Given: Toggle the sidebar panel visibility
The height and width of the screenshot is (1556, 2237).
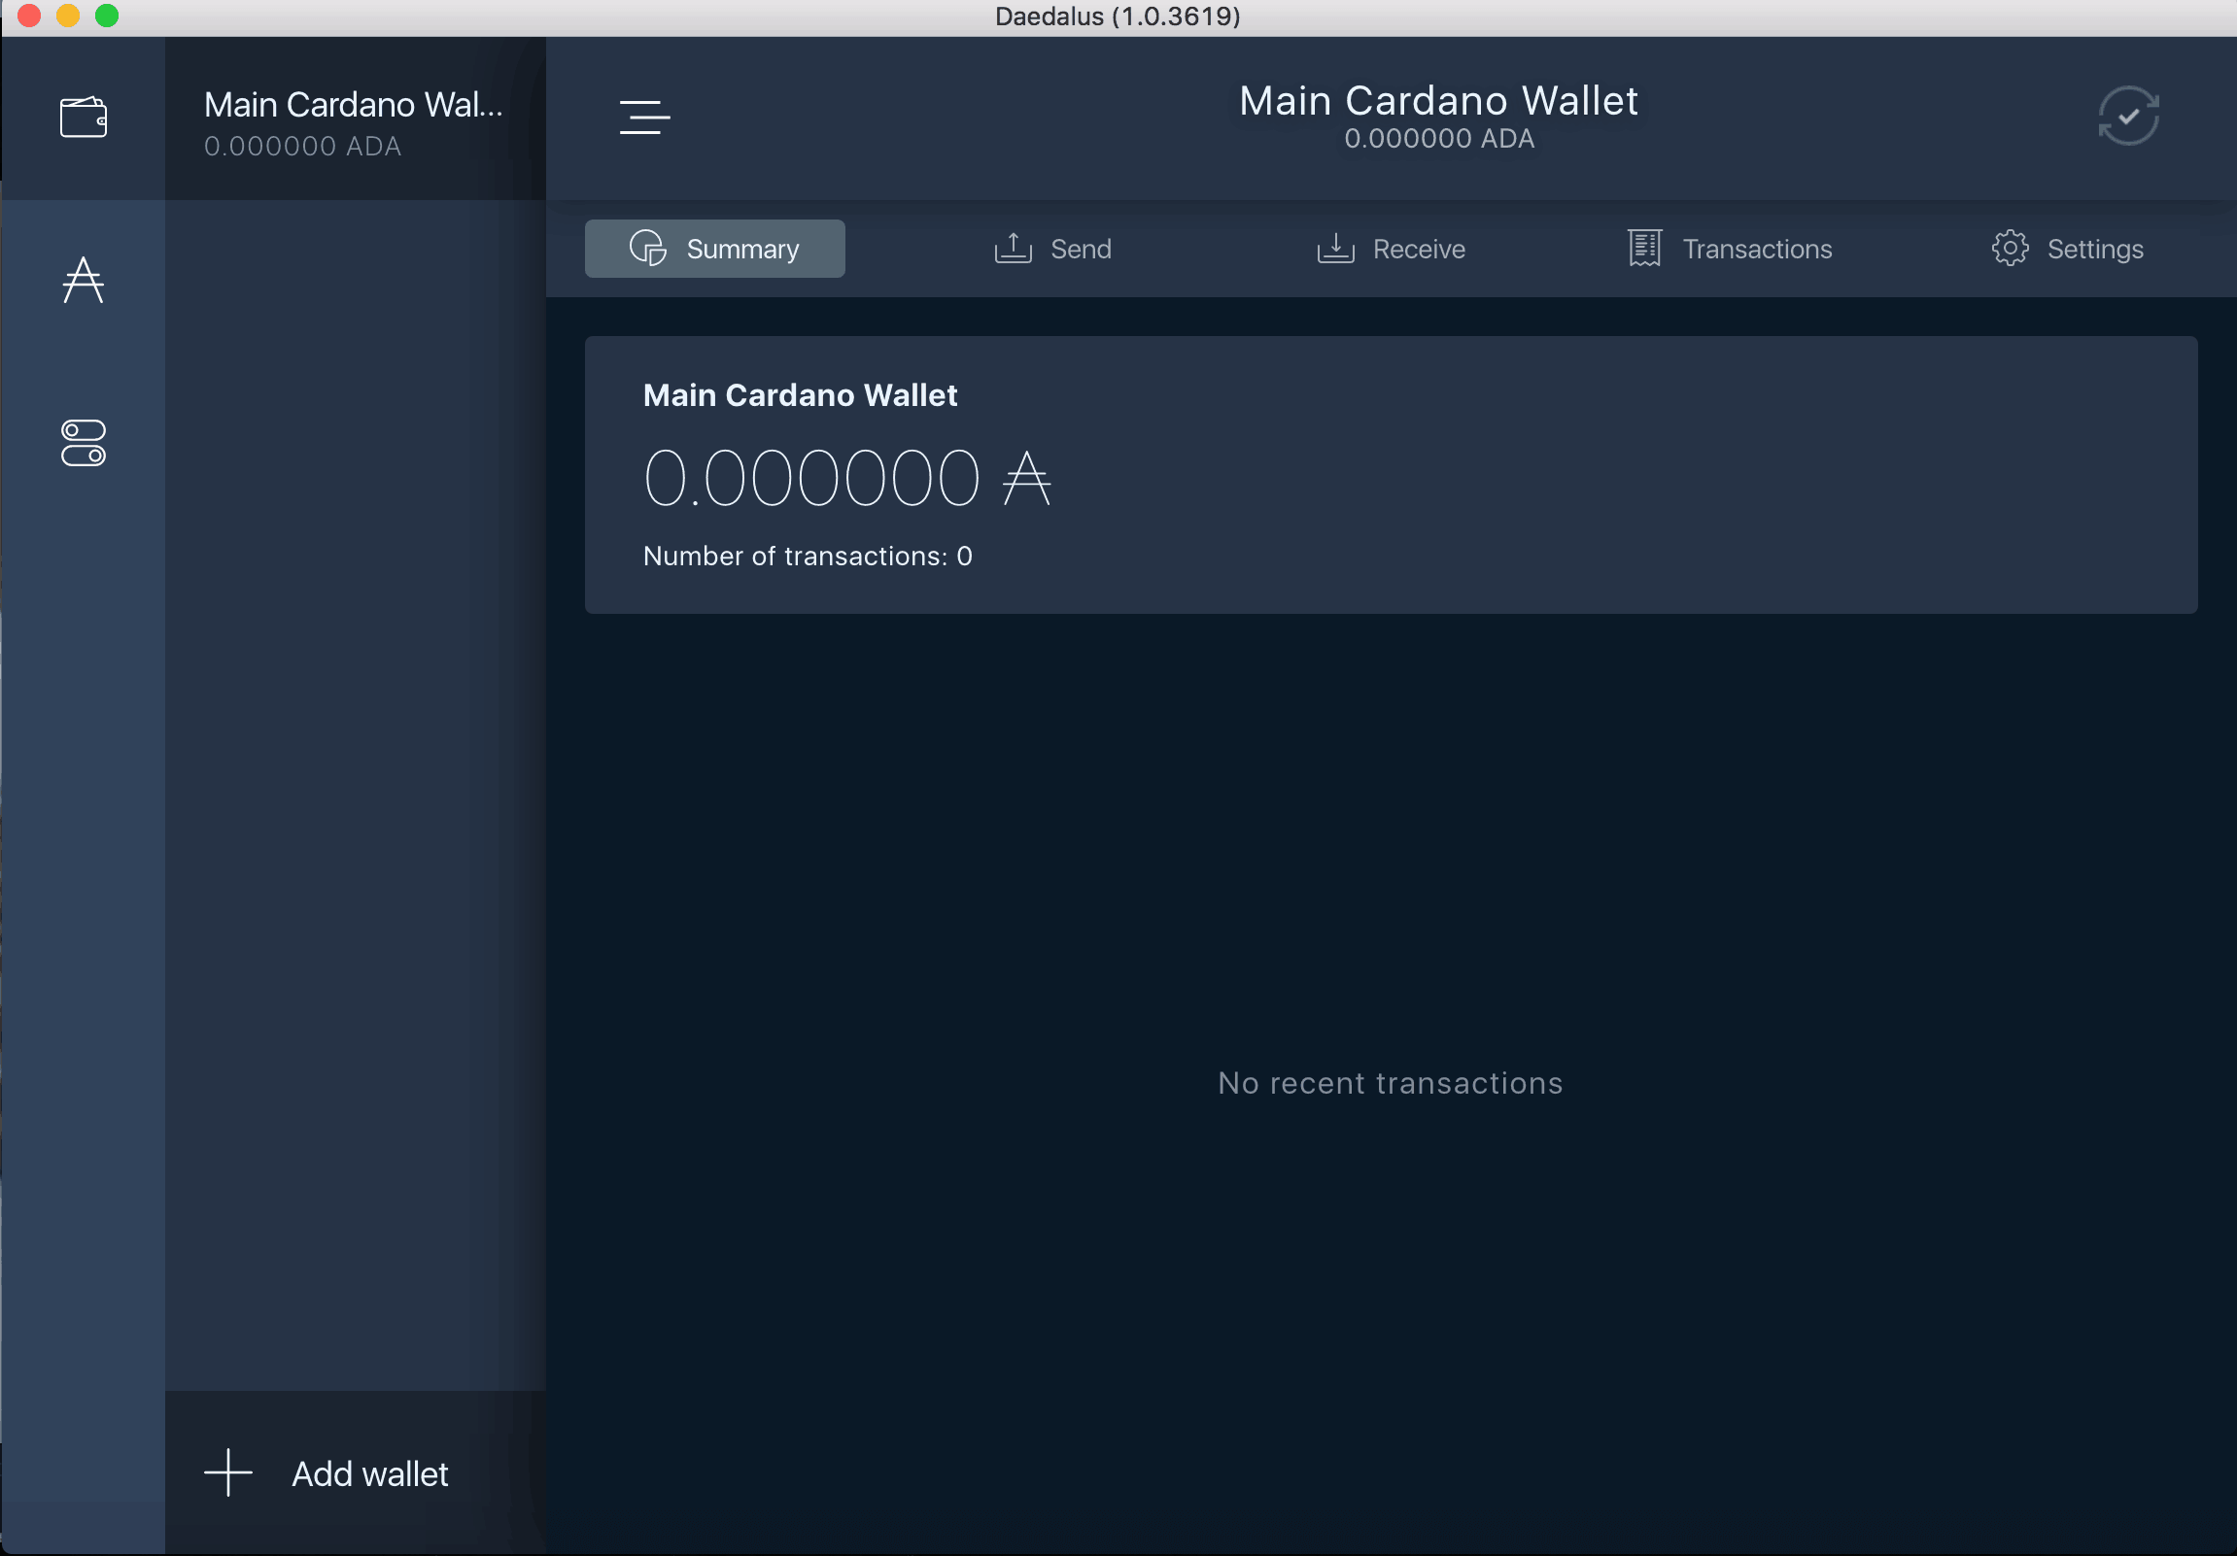Looking at the screenshot, I should pyautogui.click(x=644, y=118).
